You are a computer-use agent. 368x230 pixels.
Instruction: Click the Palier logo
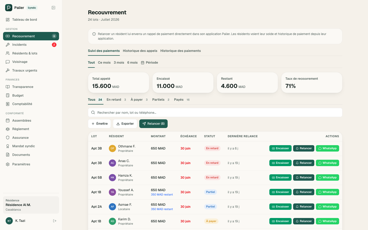pos(9,8)
